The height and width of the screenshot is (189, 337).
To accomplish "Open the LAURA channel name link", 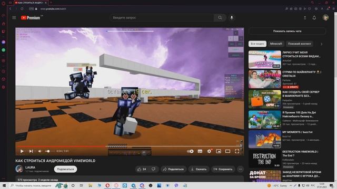I will pyautogui.click(x=31, y=167).
